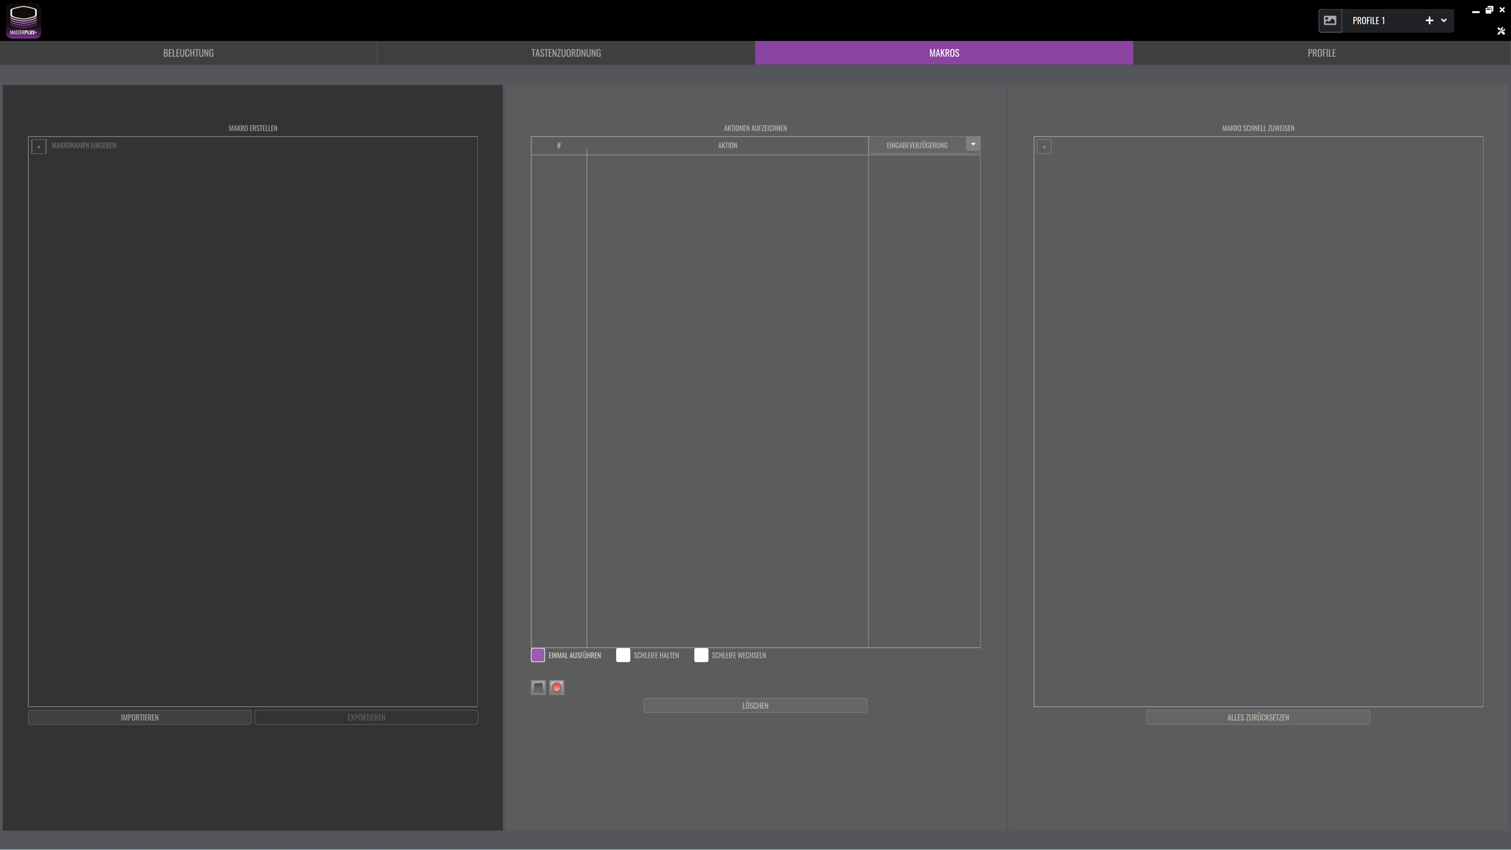Open the Eingabeverzögerung dropdown arrow
Viewport: 1511px width, 850px height.
973,144
